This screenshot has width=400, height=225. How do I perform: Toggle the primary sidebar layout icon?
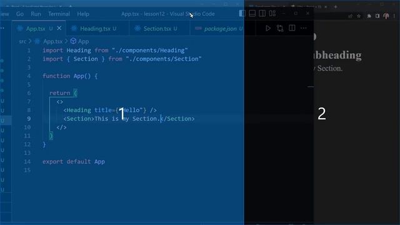point(242,14)
